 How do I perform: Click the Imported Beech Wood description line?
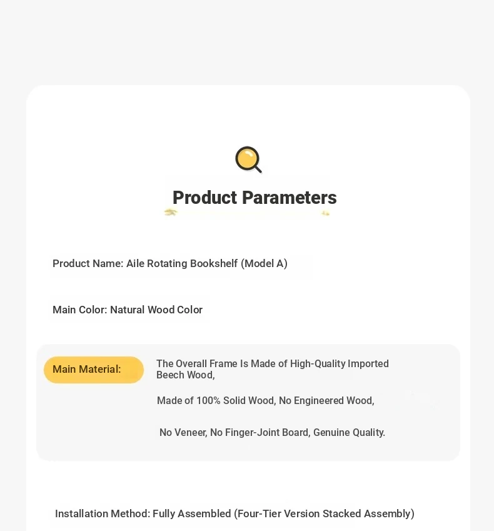(x=273, y=369)
